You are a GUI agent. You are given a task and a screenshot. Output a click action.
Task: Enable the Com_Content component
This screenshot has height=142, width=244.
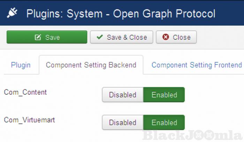(164, 95)
